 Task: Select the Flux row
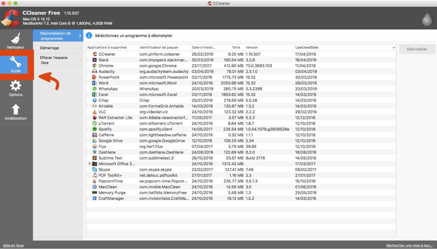(241, 147)
